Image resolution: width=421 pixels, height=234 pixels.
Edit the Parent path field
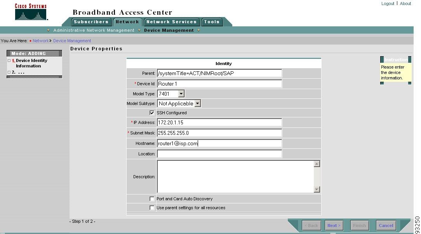(219, 73)
